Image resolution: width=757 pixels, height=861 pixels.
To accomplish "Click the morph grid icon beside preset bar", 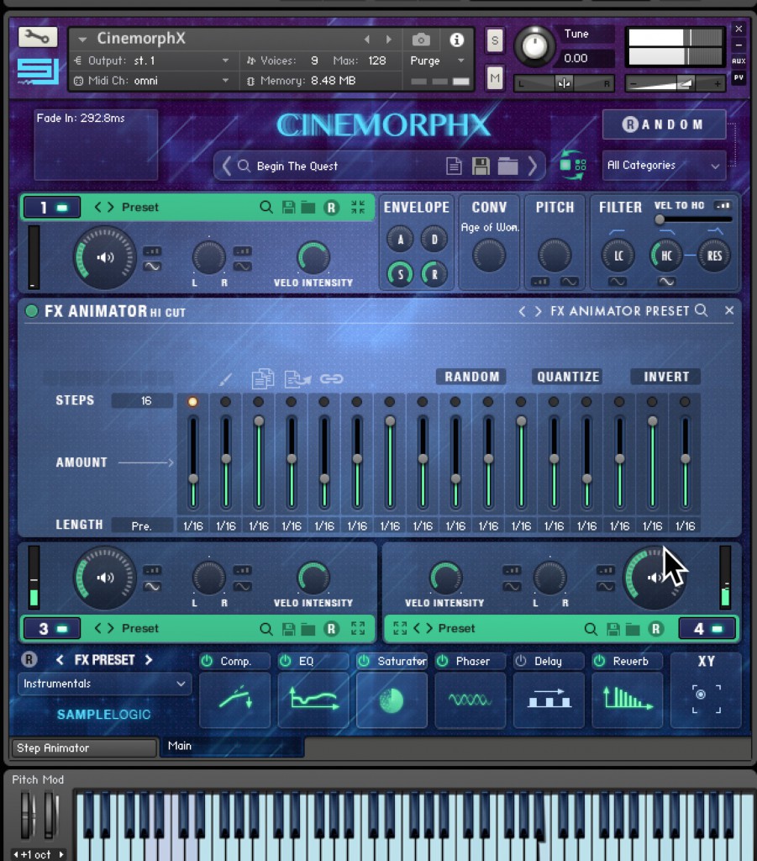I will [573, 165].
